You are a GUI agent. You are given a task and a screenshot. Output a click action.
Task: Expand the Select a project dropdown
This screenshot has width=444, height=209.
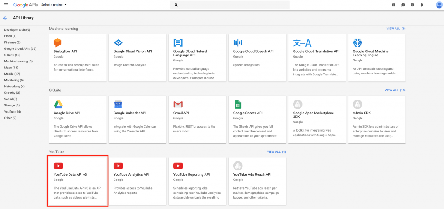[x=53, y=5]
